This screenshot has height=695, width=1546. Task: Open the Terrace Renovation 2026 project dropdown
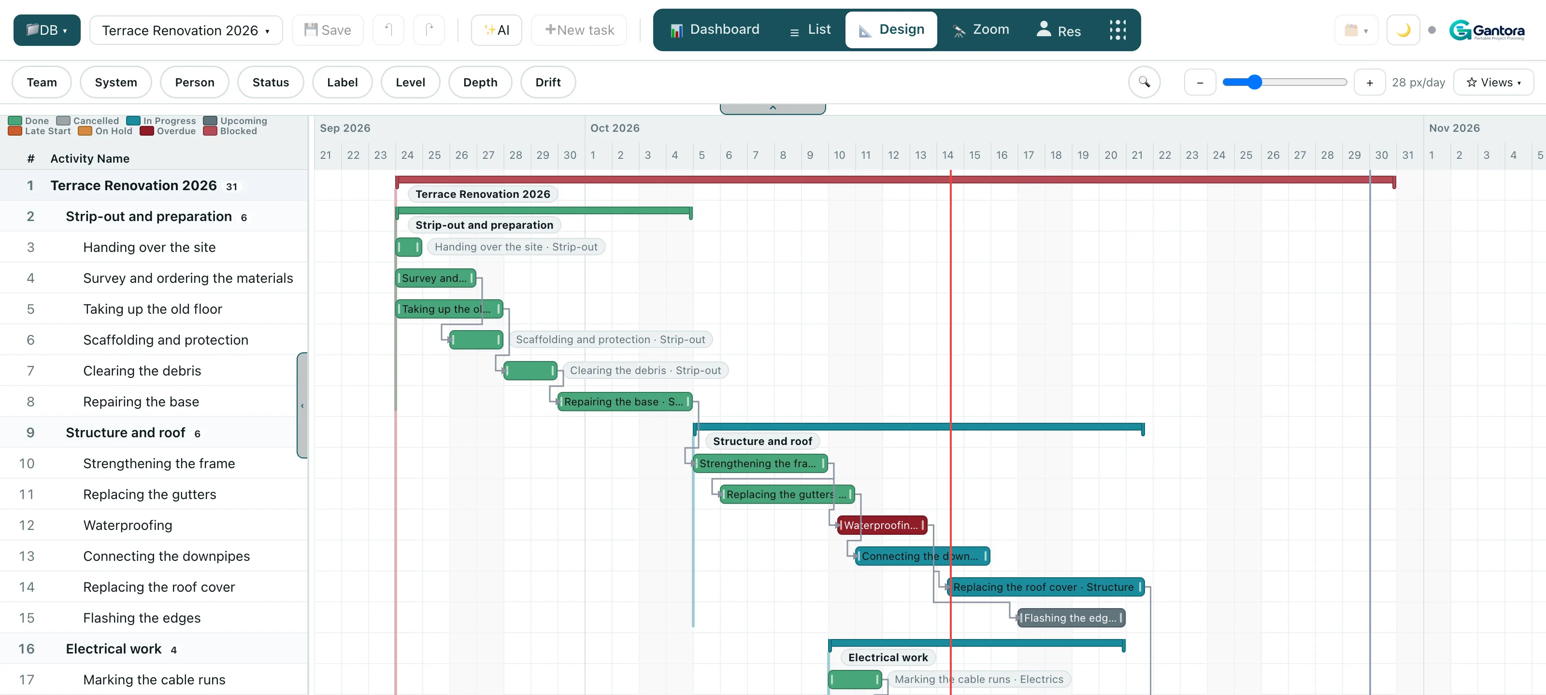tap(186, 30)
